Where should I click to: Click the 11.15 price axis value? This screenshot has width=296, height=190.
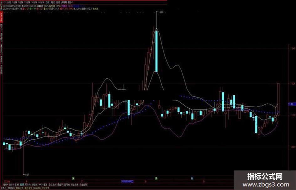click(x=293, y=115)
